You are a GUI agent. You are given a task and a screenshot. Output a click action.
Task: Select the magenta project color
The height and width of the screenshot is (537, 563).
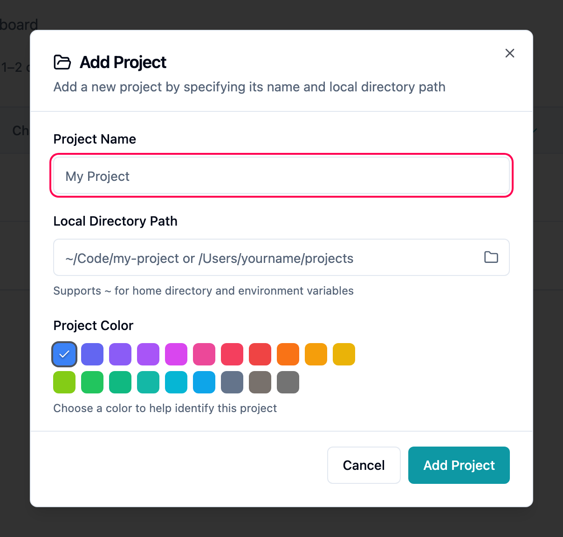[x=176, y=354]
